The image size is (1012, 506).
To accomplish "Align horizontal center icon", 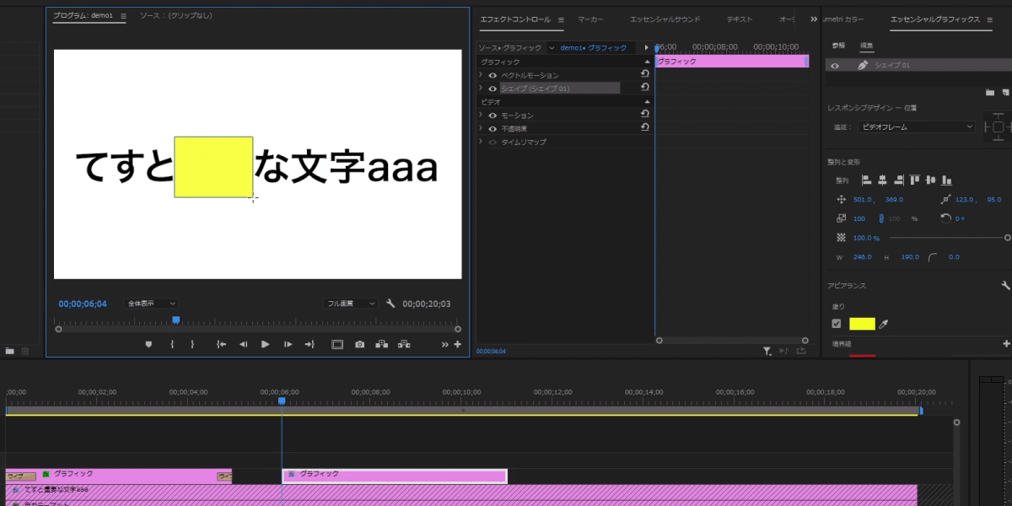I will pyautogui.click(x=882, y=180).
